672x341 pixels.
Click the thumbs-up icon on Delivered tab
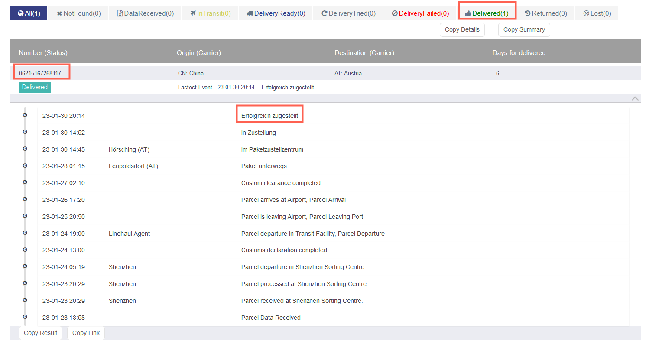[x=468, y=13]
